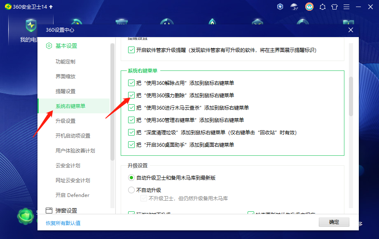This screenshot has height=239, width=379.
Task: Close the 360设置中心 dialog
Action: click(x=351, y=30)
